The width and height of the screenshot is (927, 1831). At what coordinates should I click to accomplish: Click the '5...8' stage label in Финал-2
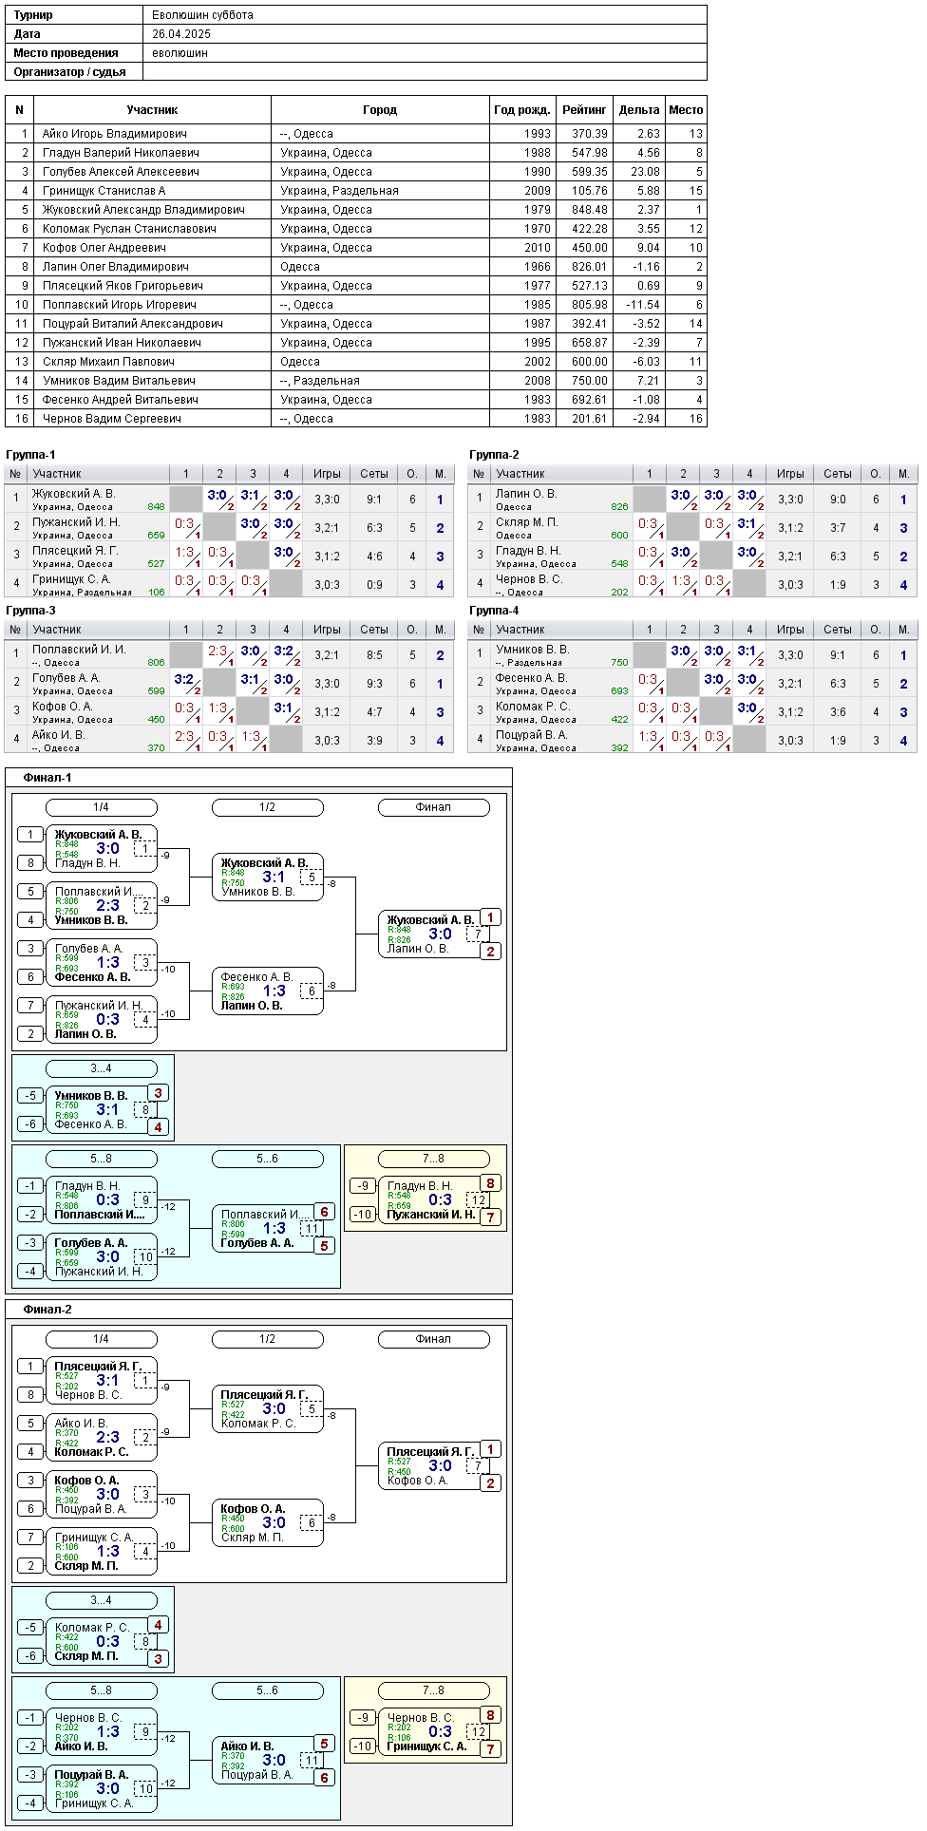[x=101, y=1690]
